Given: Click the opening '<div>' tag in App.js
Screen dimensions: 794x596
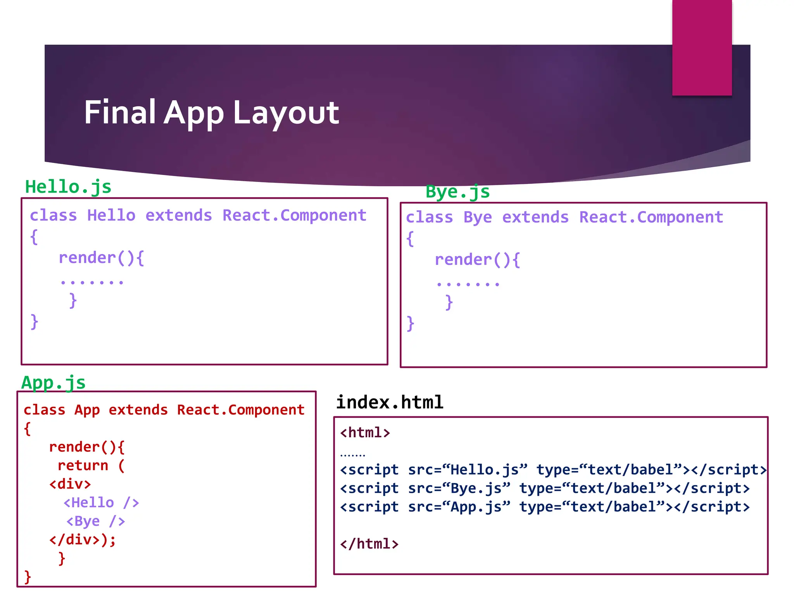Looking at the screenshot, I should point(70,484).
